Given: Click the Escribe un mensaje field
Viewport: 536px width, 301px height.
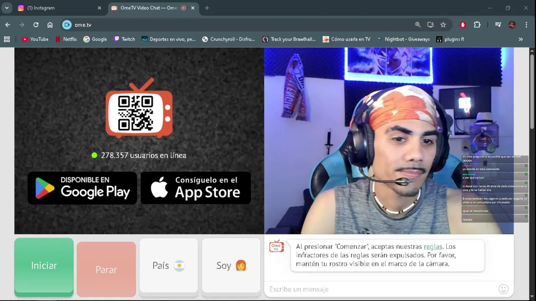Looking at the screenshot, I should (x=381, y=289).
